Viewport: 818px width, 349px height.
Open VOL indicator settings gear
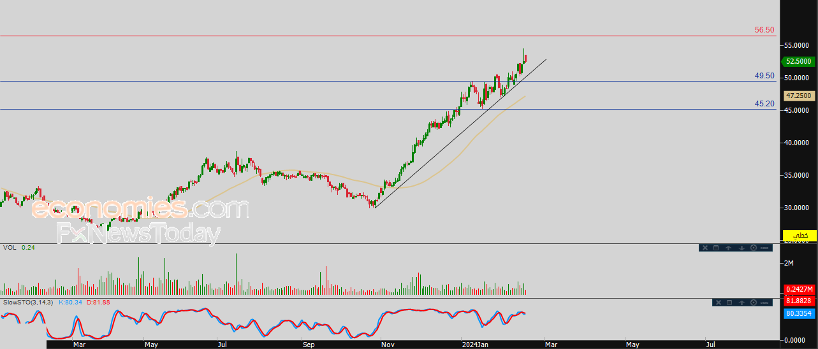click(754, 248)
